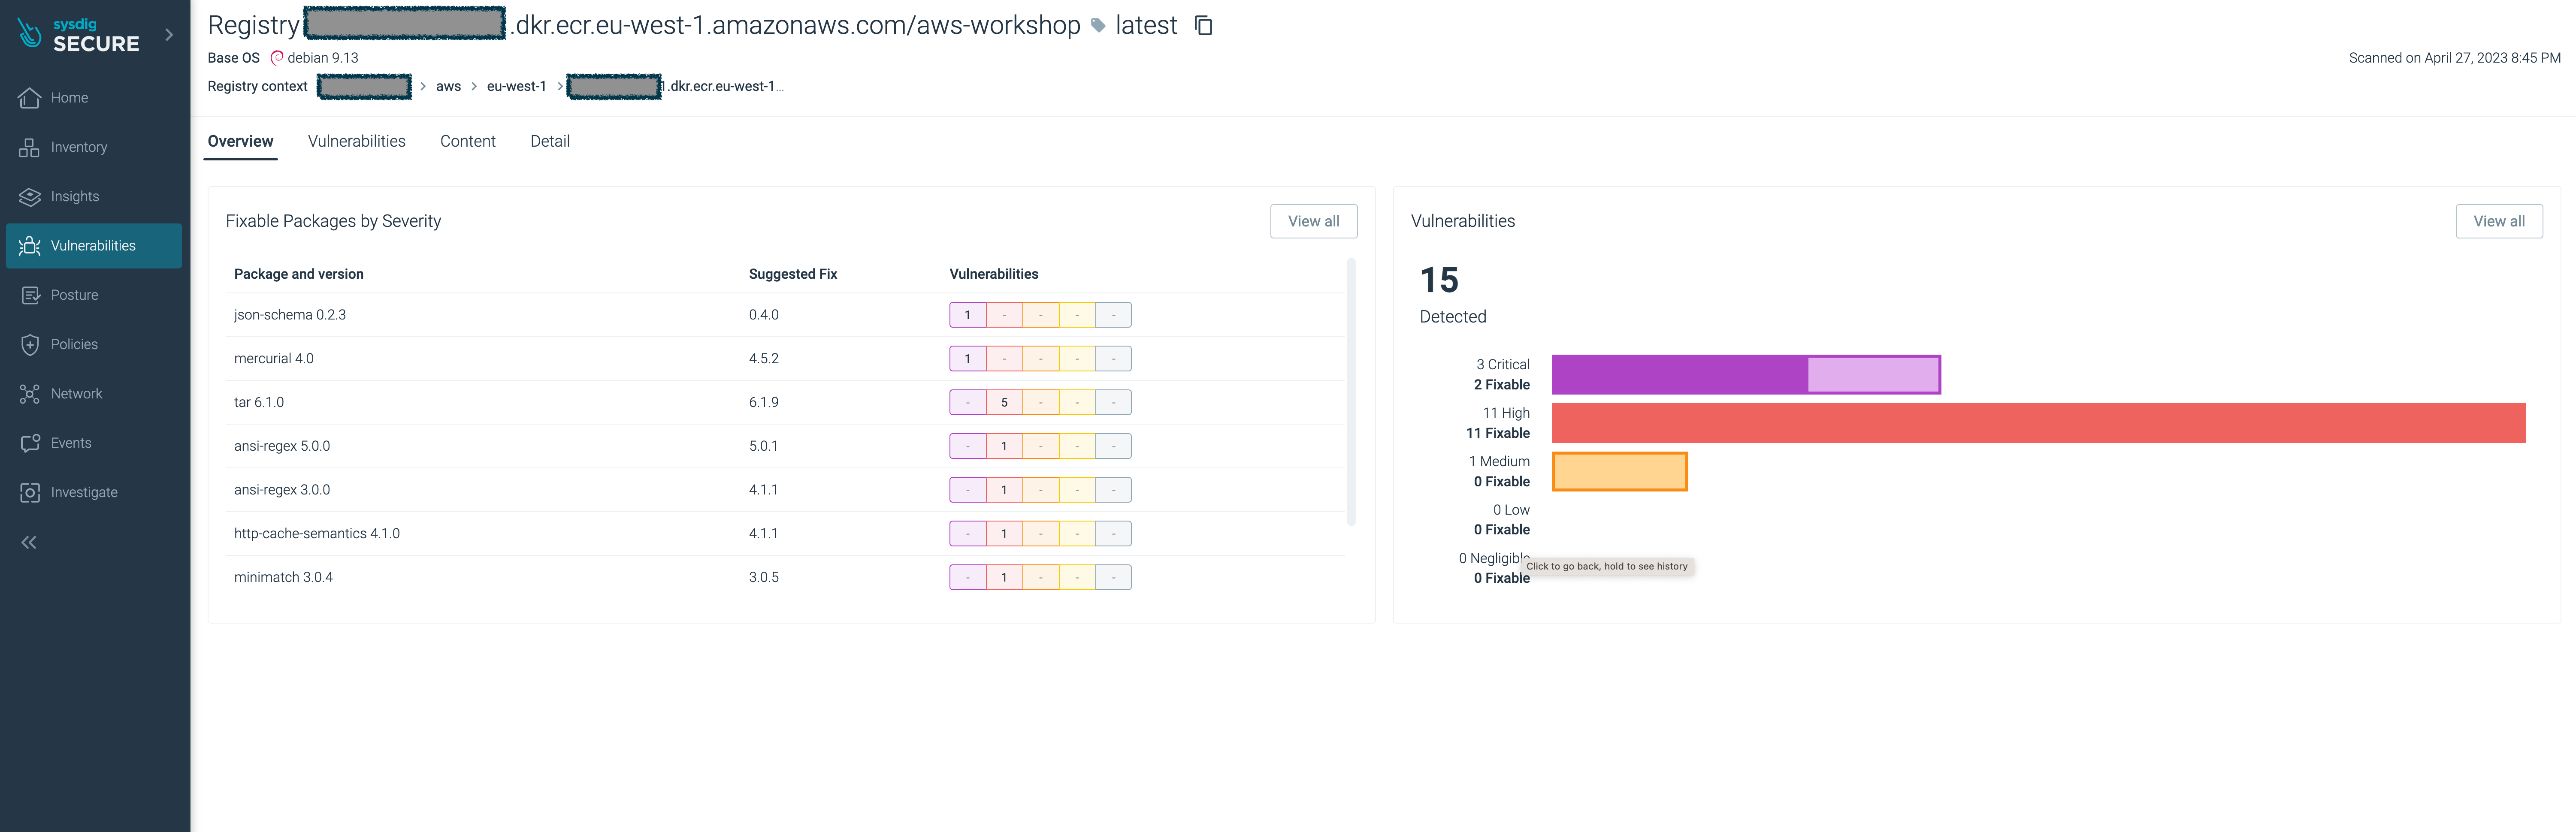Click the Posture checklist icon
2576x832 pixels.
(30, 295)
